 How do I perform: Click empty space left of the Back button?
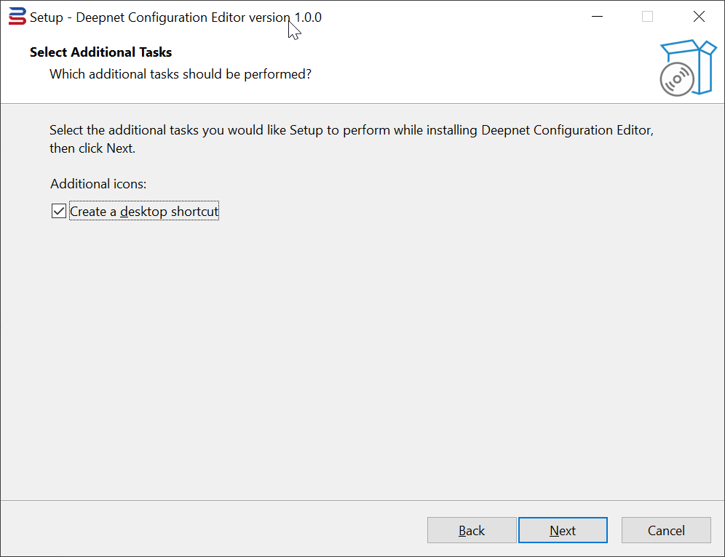click(218, 531)
